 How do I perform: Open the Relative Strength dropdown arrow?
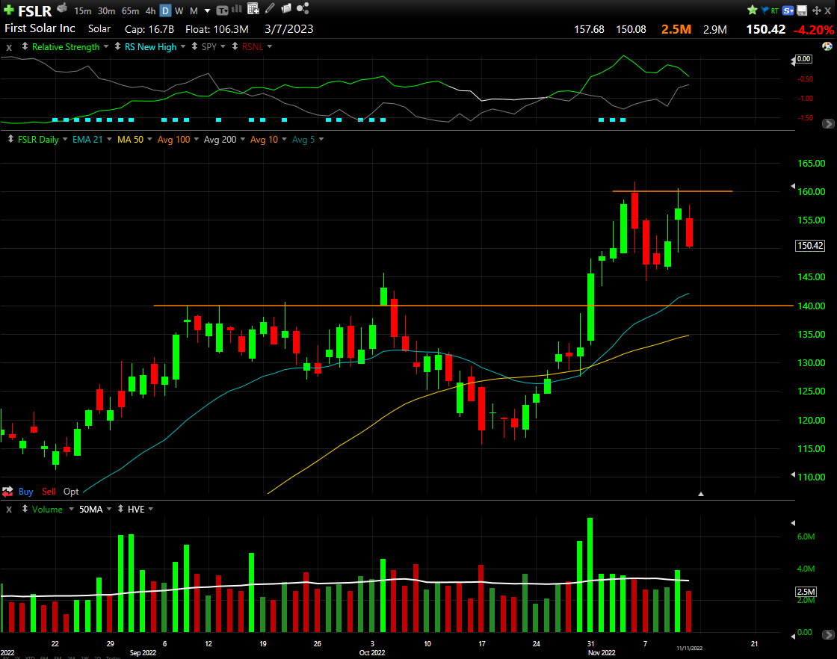pyautogui.click(x=106, y=47)
